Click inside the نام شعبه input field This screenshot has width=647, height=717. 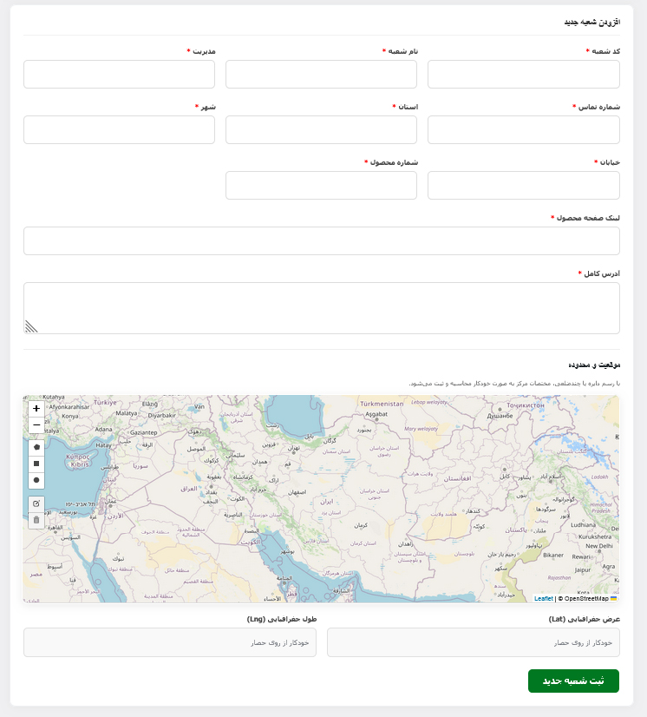click(x=321, y=75)
